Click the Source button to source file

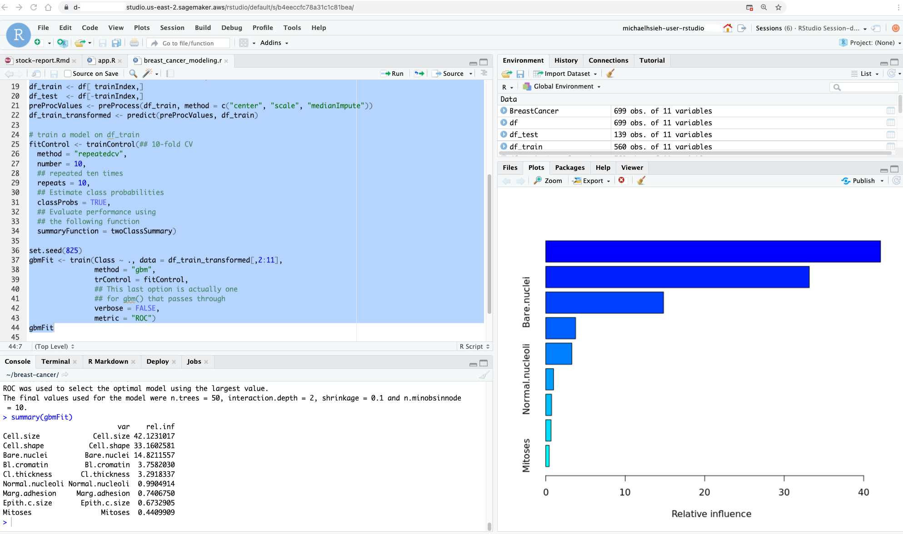click(452, 73)
